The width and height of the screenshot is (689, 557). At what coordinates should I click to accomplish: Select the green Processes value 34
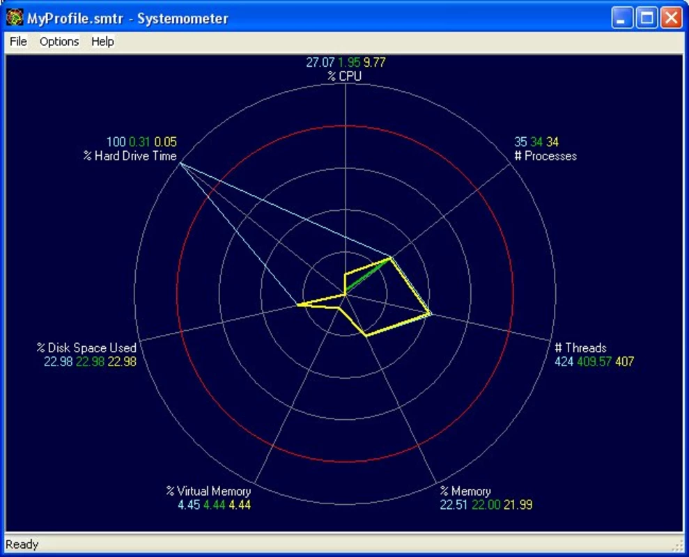(536, 142)
